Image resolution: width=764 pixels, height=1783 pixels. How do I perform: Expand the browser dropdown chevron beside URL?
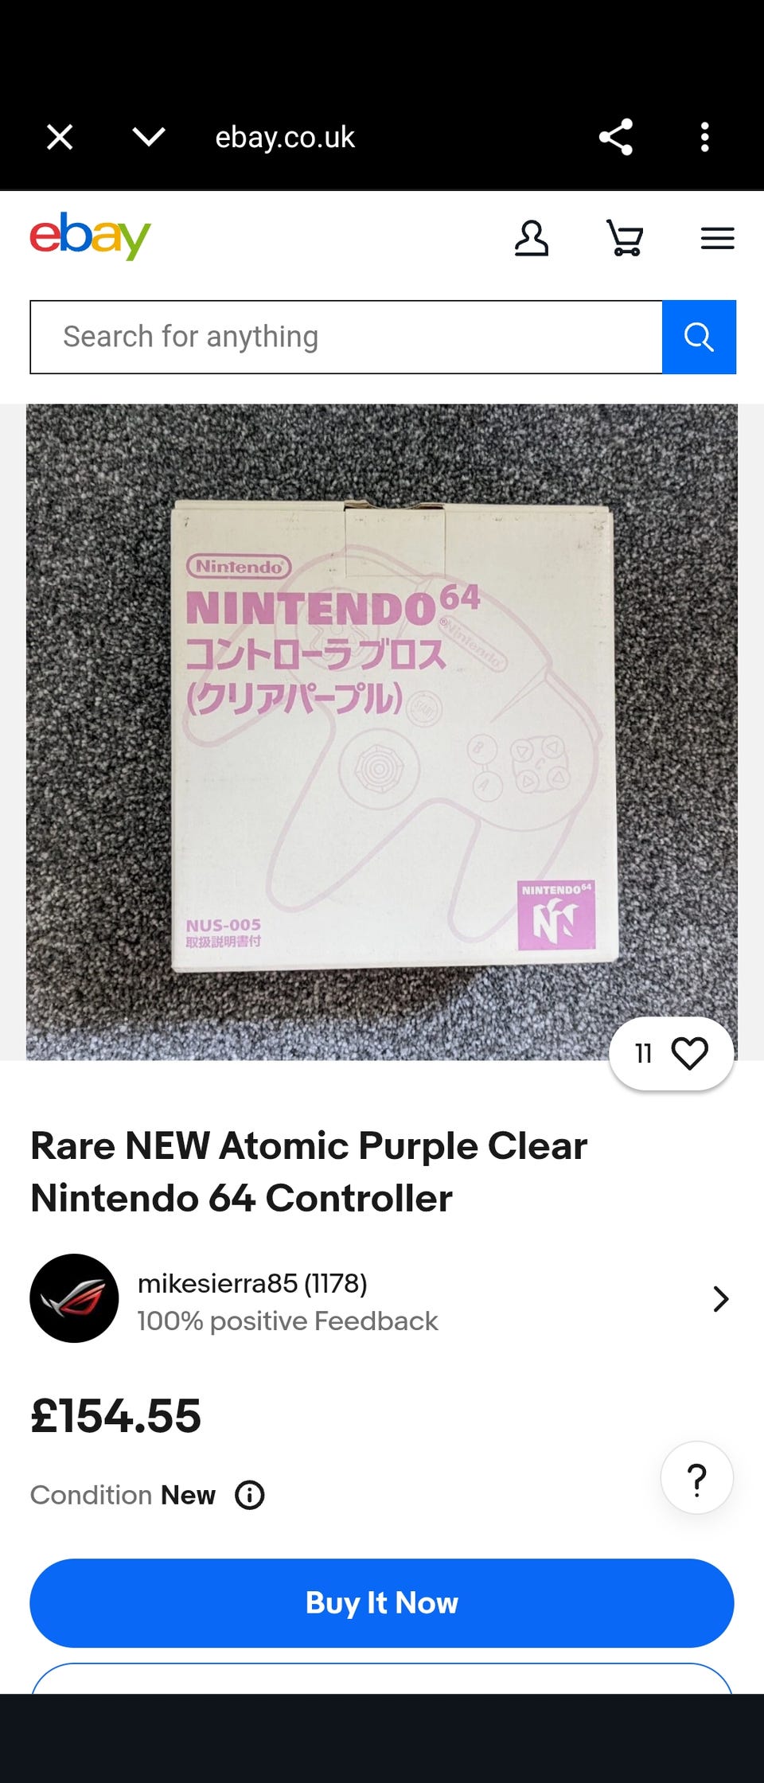(x=149, y=137)
